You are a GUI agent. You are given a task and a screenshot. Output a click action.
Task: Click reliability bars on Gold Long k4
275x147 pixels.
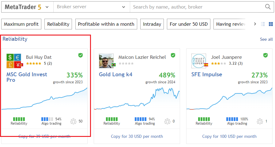[x=112, y=119]
